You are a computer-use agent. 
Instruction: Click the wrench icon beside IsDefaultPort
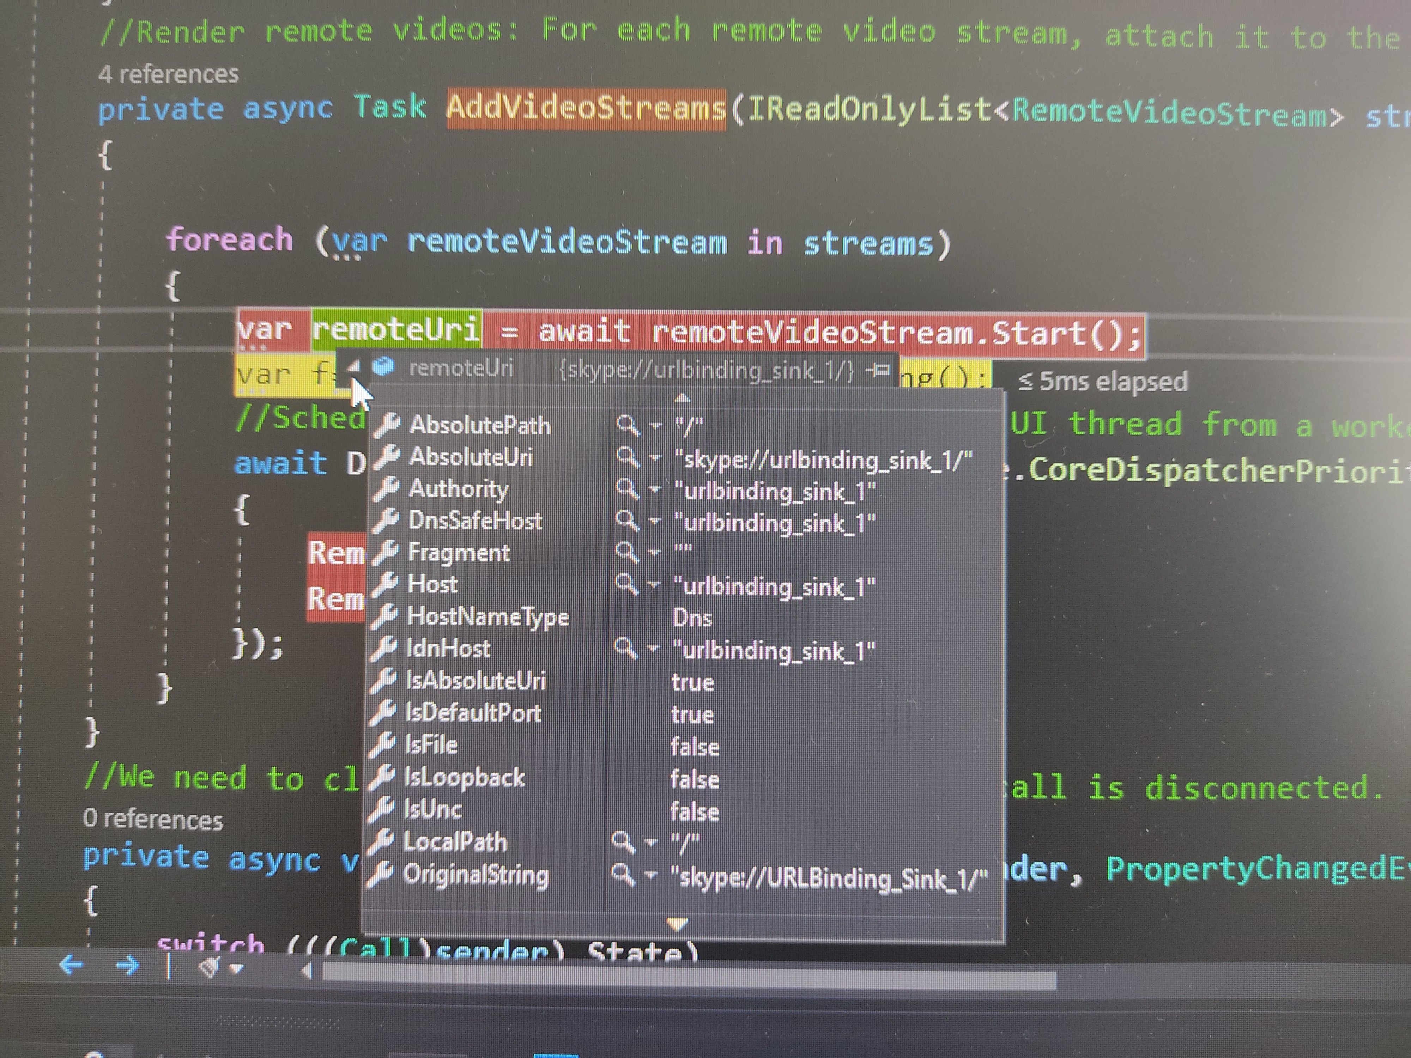point(383,712)
